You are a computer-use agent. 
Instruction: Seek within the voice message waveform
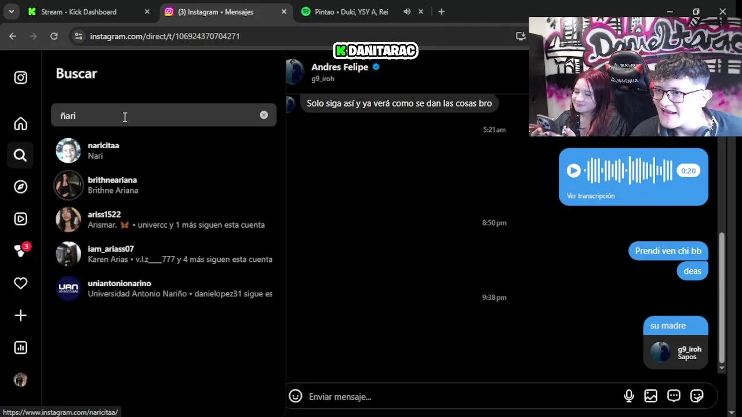[x=629, y=171]
